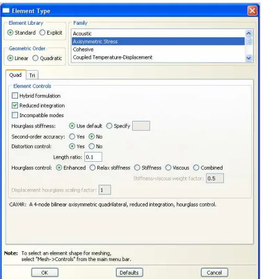The height and width of the screenshot is (279, 263).
Task: Enable Hybrid formulation checkbox
Action: [x=15, y=95]
